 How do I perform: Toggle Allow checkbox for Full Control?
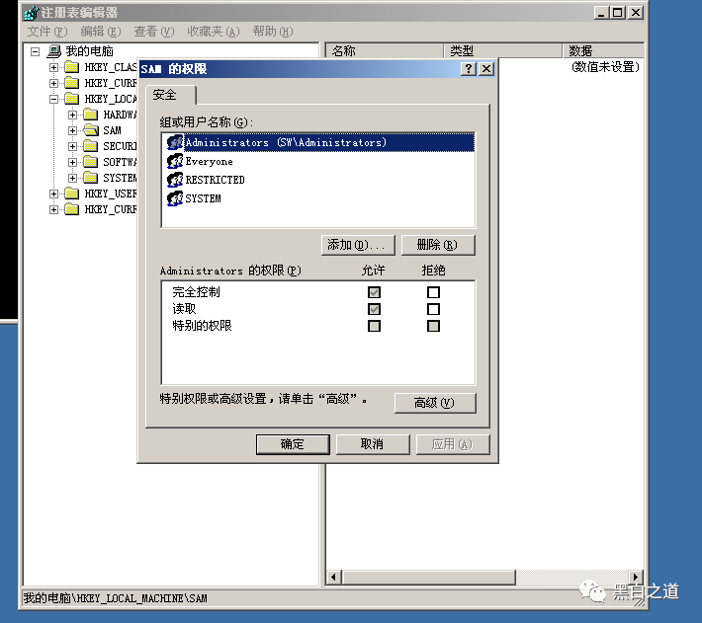374,292
